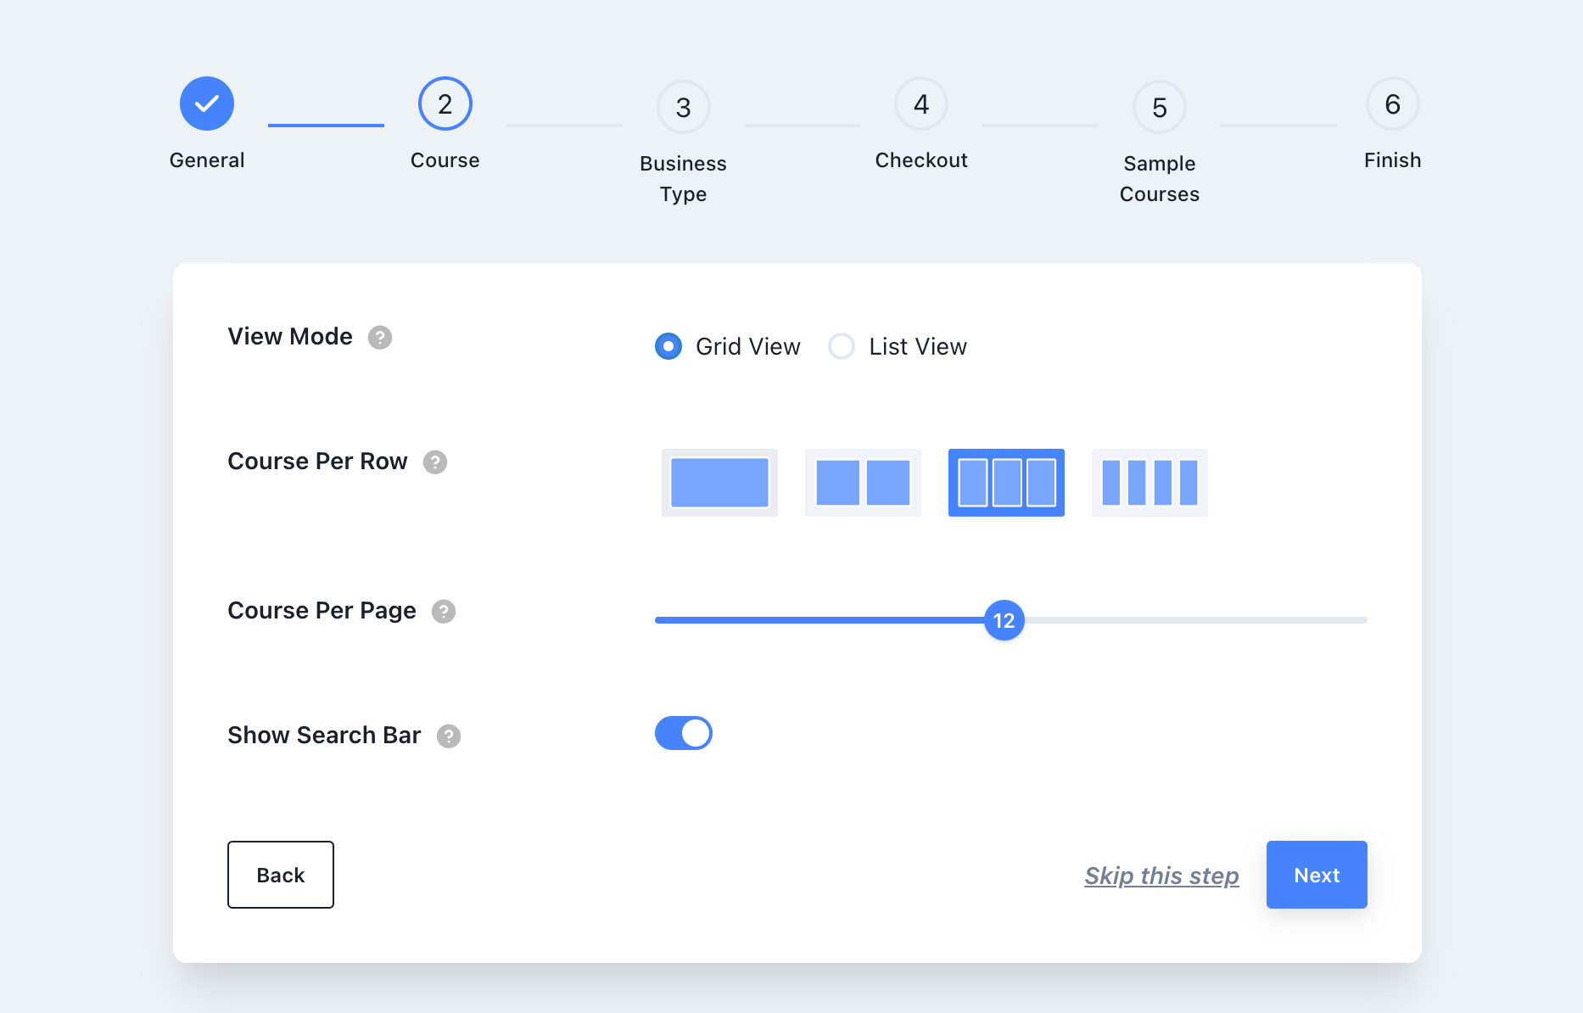Jump to step 3 Business Type
This screenshot has width=1583, height=1013.
[x=683, y=108]
